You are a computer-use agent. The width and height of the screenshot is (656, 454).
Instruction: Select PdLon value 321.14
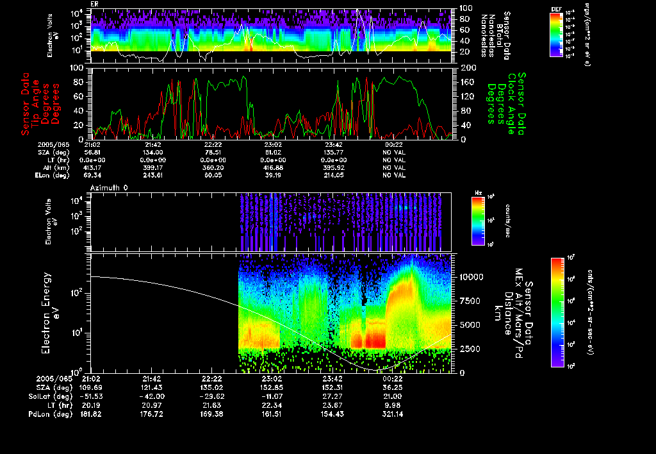pos(393,414)
